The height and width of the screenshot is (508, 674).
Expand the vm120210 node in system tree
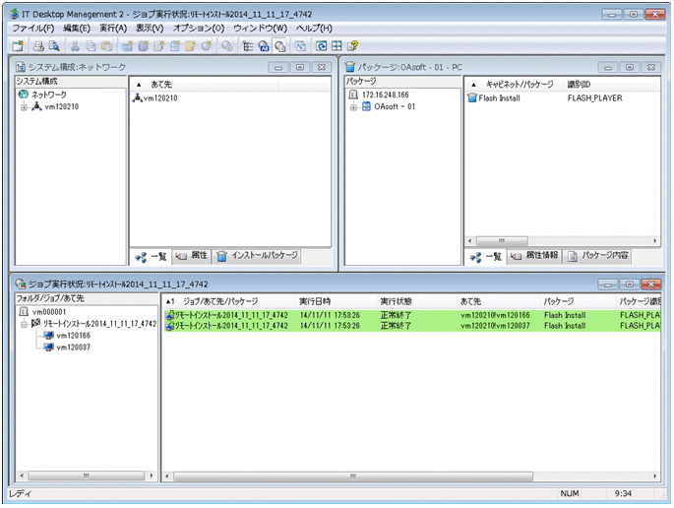click(24, 107)
